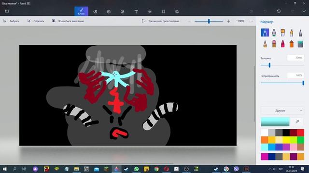309x173 pixels.
Task: Click the Толщина thickness slider handle
Action: [269, 65]
